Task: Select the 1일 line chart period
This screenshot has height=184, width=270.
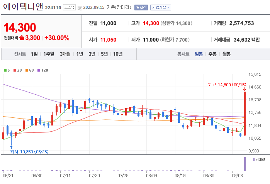Action: point(34,54)
